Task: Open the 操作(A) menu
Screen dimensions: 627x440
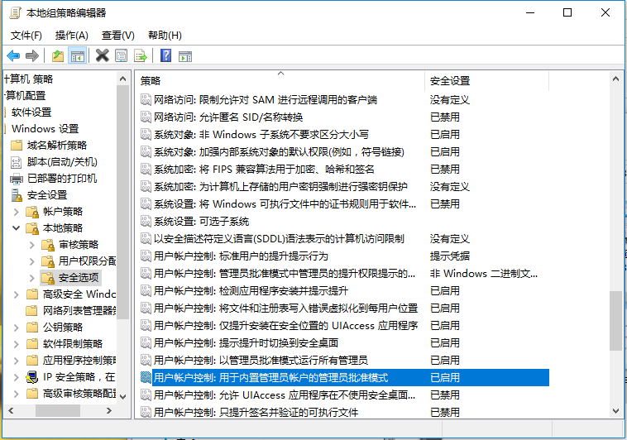Action: (x=72, y=35)
